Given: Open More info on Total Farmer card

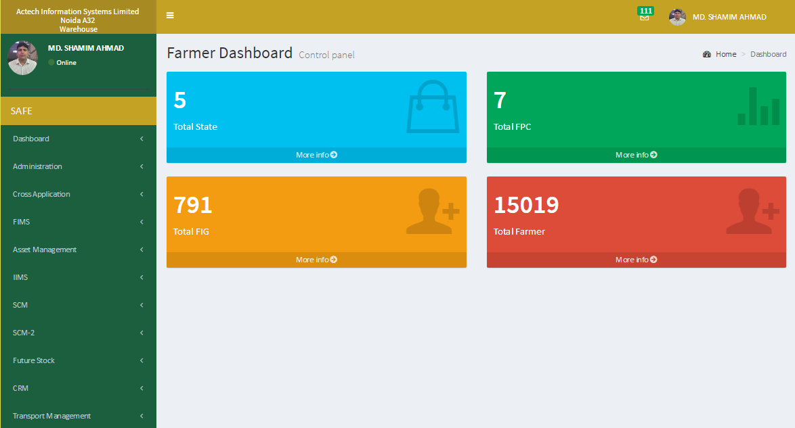Looking at the screenshot, I should coord(637,260).
